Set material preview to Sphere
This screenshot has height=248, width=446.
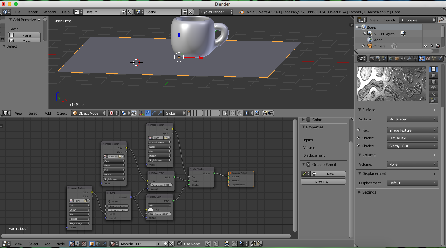click(434, 76)
